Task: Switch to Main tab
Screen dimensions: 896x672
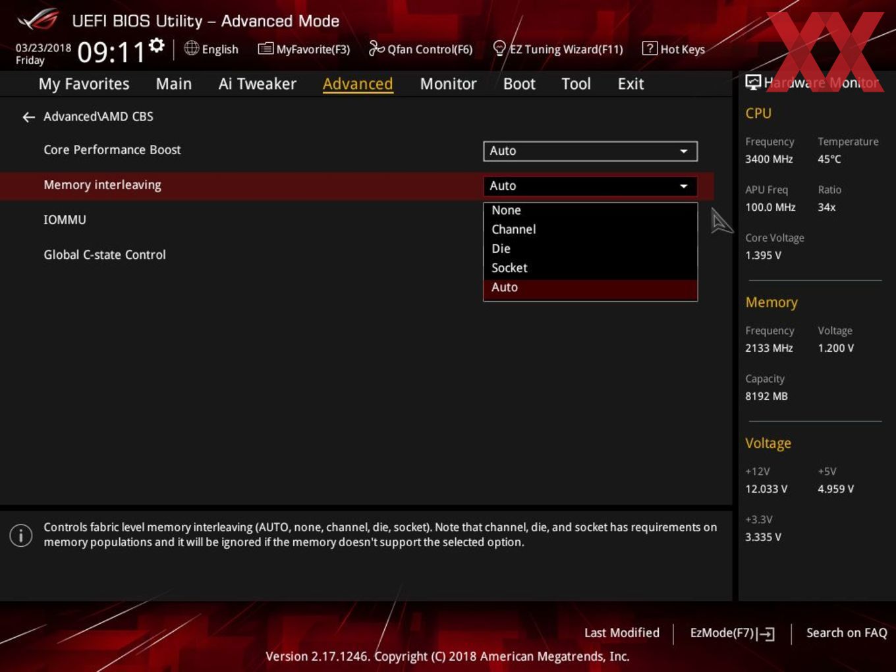Action: point(174,84)
